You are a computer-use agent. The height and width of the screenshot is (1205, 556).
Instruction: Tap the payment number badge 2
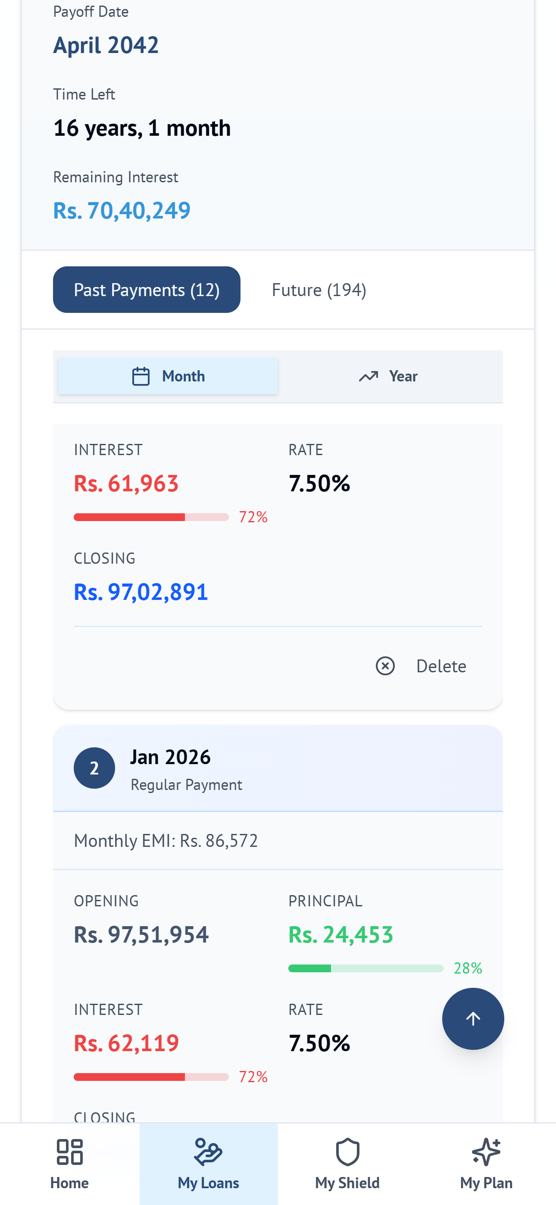point(94,768)
